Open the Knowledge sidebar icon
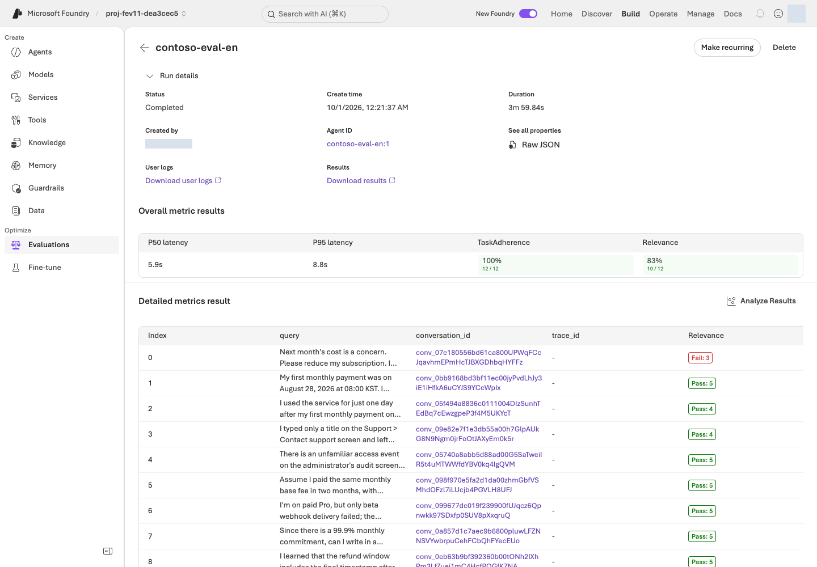Image resolution: width=817 pixels, height=567 pixels. (16, 143)
